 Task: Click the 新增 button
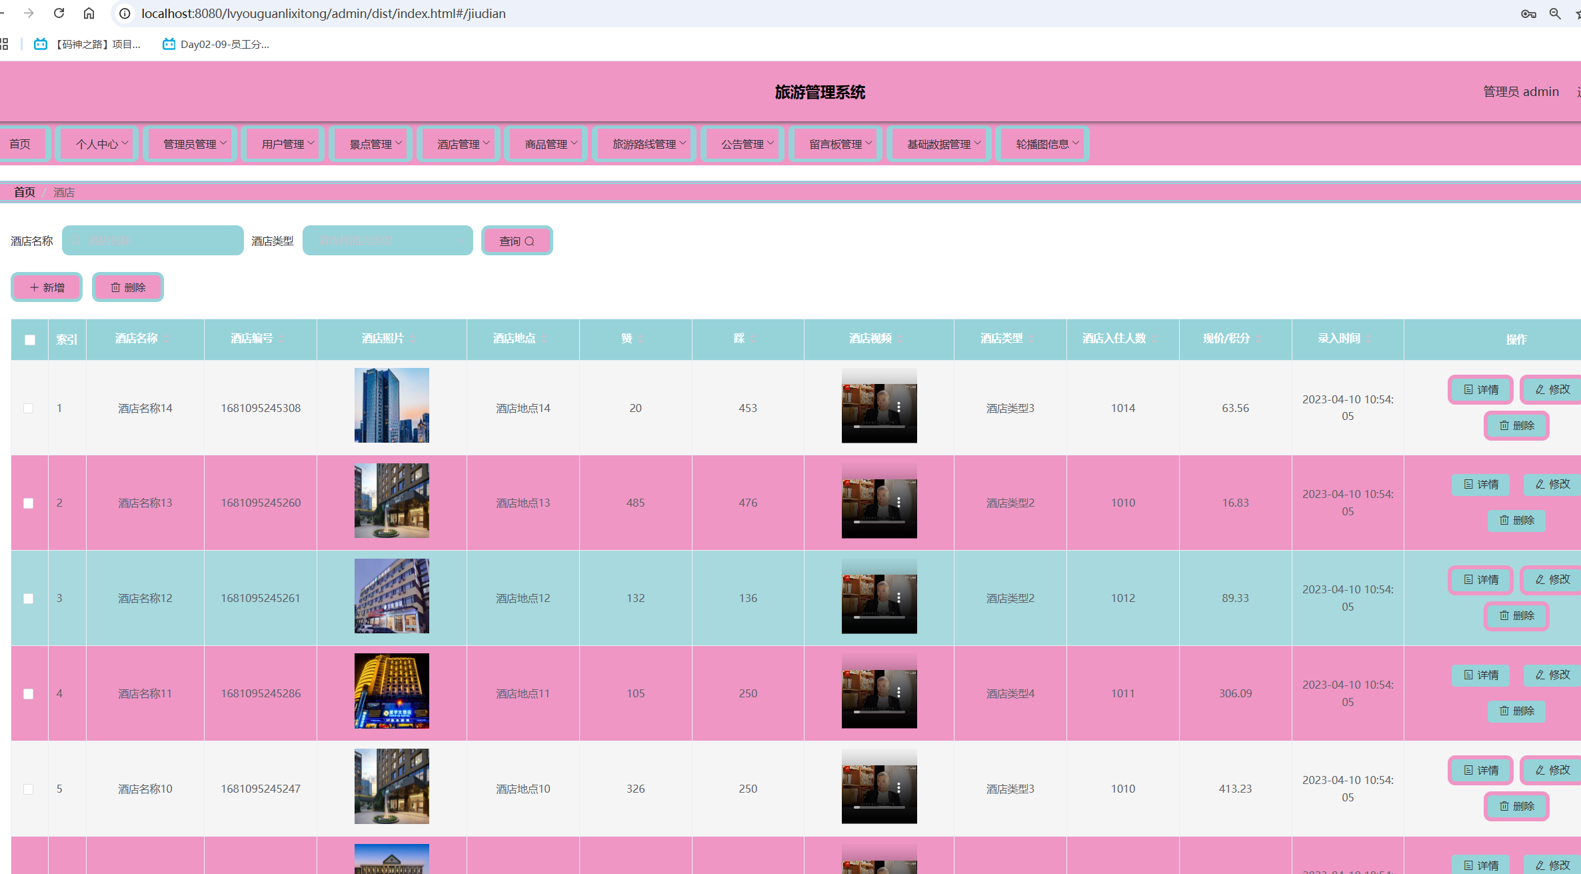click(x=47, y=287)
